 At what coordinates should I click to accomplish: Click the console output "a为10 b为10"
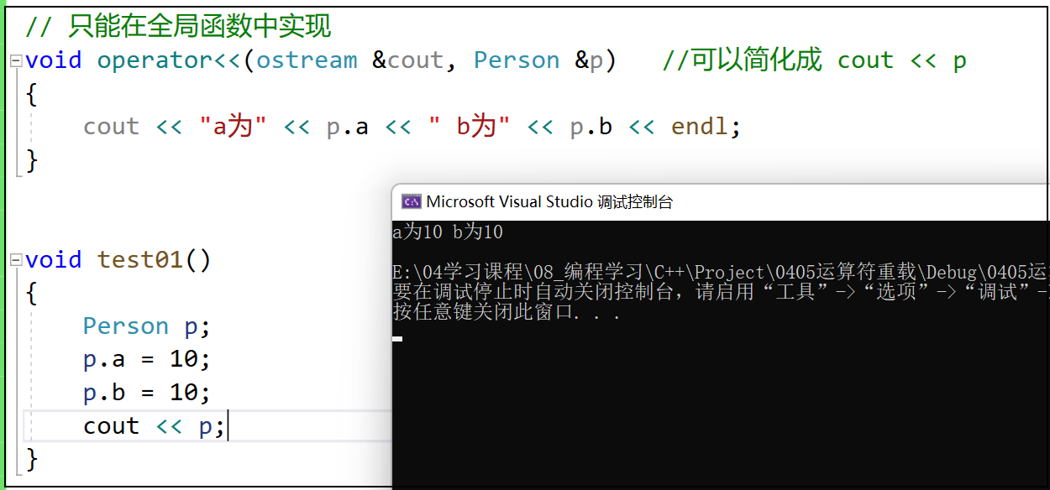click(448, 232)
